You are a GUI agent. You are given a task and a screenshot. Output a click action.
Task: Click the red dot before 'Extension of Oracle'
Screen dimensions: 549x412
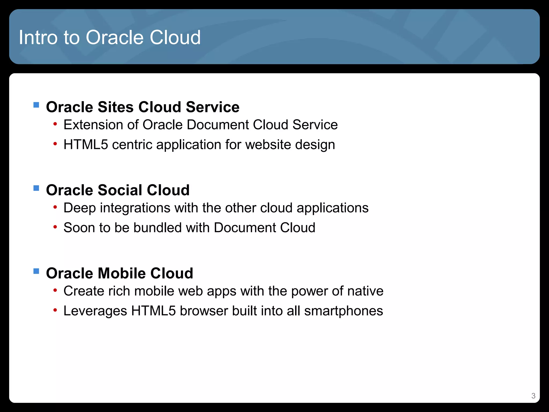point(55,124)
